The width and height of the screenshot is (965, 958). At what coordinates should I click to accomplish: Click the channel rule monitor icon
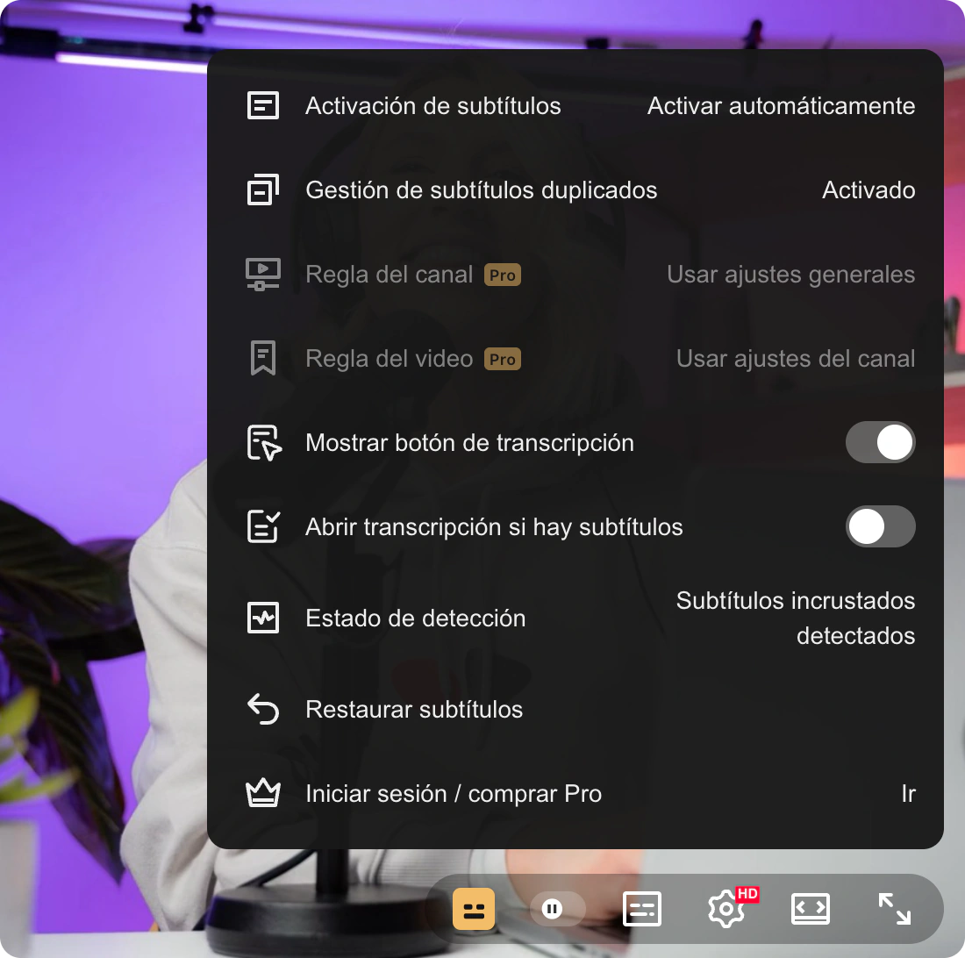263,274
